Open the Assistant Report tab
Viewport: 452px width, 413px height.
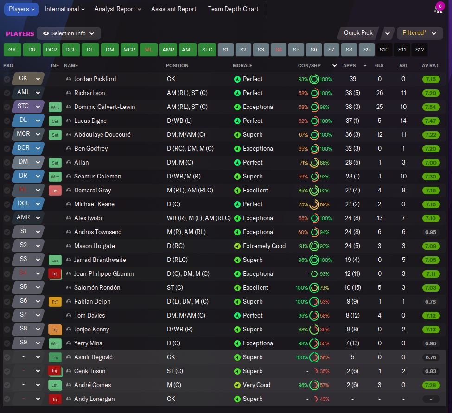[173, 9]
